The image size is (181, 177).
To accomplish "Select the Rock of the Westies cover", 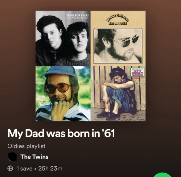I will pos(63,94).
